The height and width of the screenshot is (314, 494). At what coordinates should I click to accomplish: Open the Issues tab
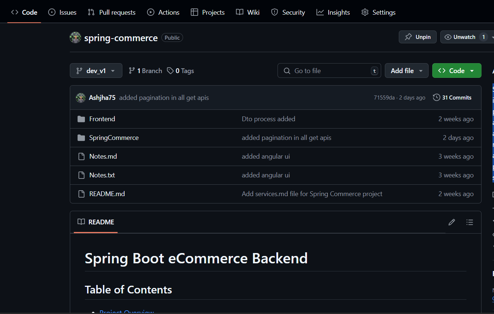pyautogui.click(x=62, y=12)
